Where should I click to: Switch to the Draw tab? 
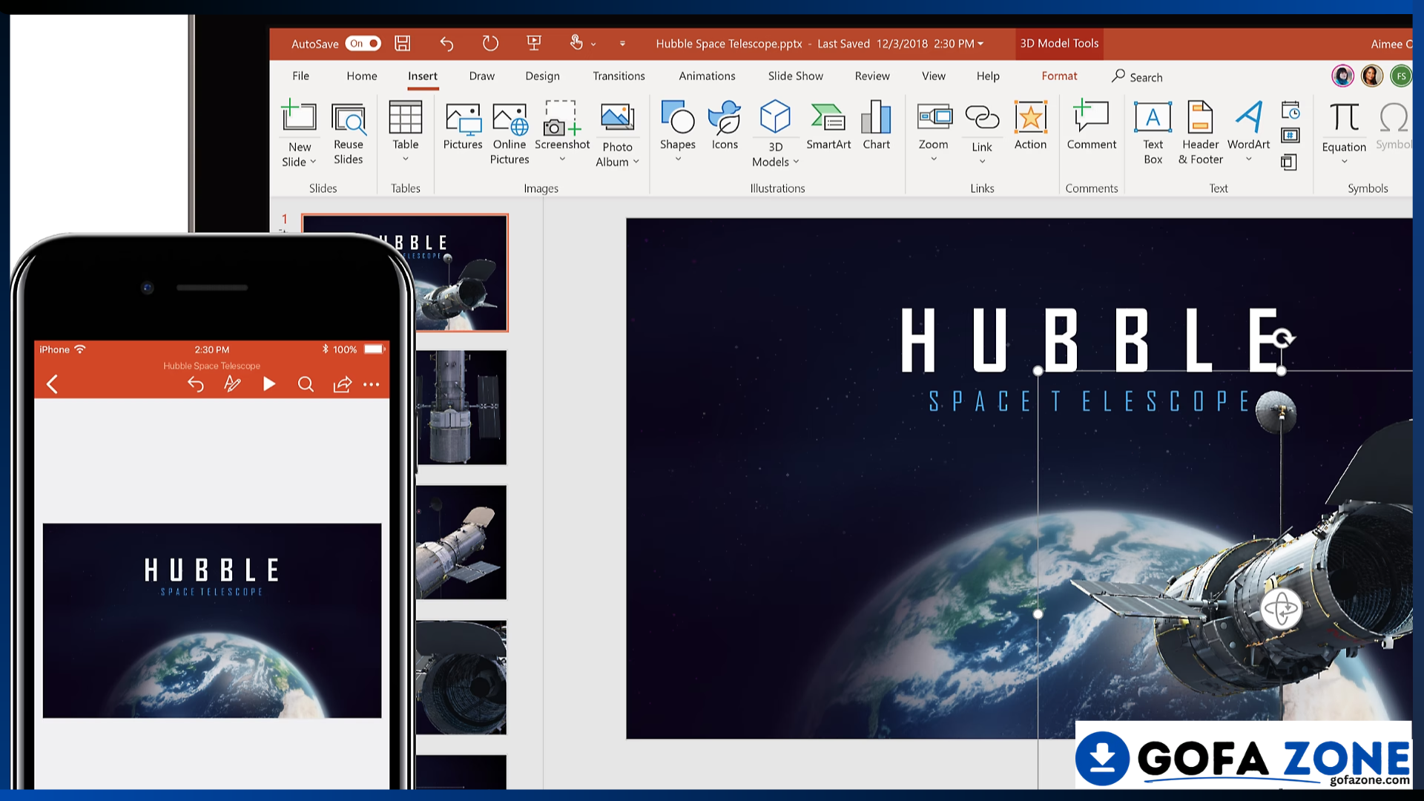[481, 76]
